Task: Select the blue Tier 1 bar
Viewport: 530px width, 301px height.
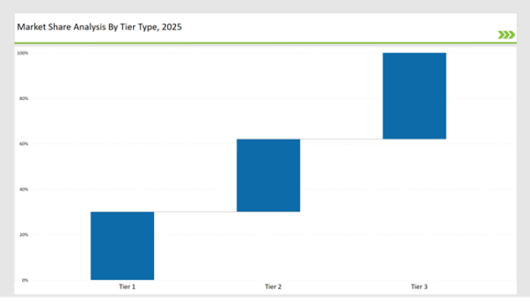Action: pos(122,246)
